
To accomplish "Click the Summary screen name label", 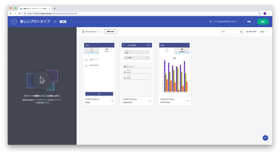I will coord(165,102).
